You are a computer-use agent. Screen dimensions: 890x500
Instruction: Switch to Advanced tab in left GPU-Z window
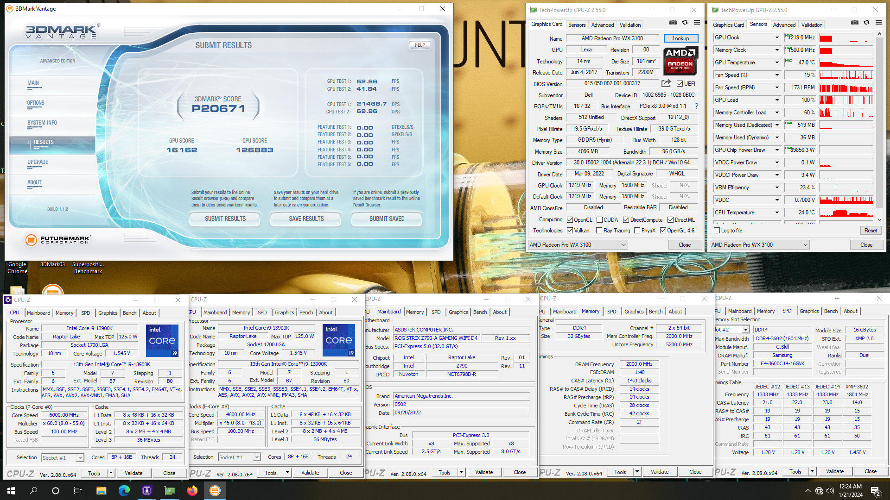click(602, 25)
